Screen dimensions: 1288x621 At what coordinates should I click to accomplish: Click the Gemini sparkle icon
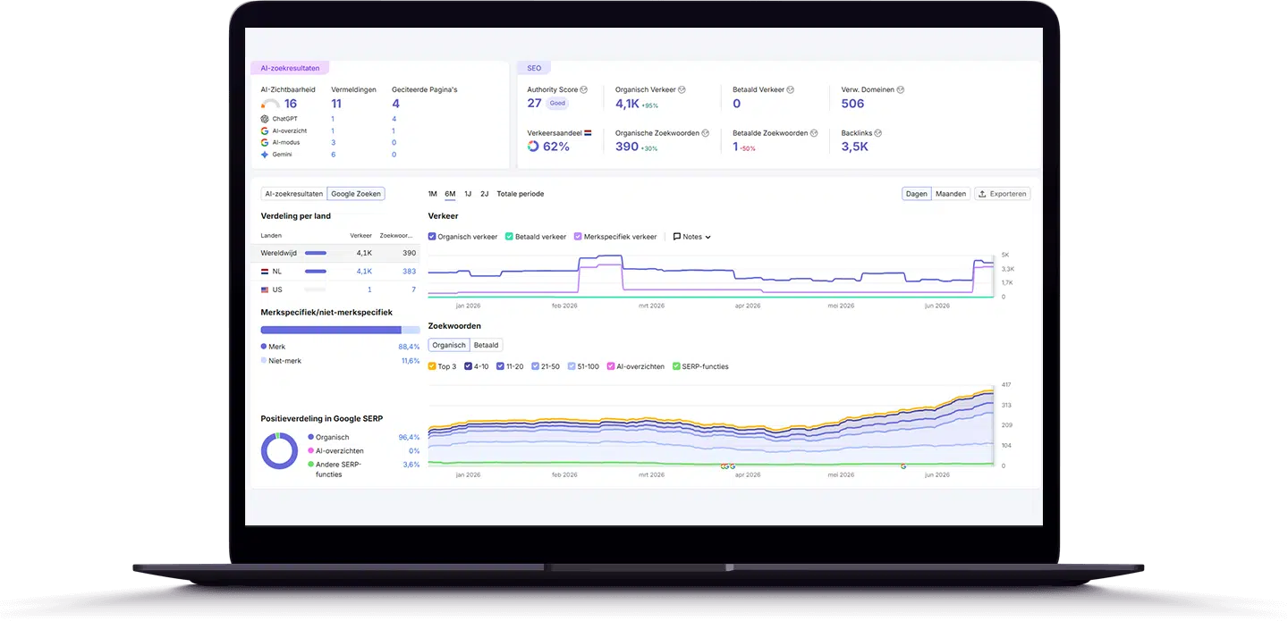(x=265, y=155)
